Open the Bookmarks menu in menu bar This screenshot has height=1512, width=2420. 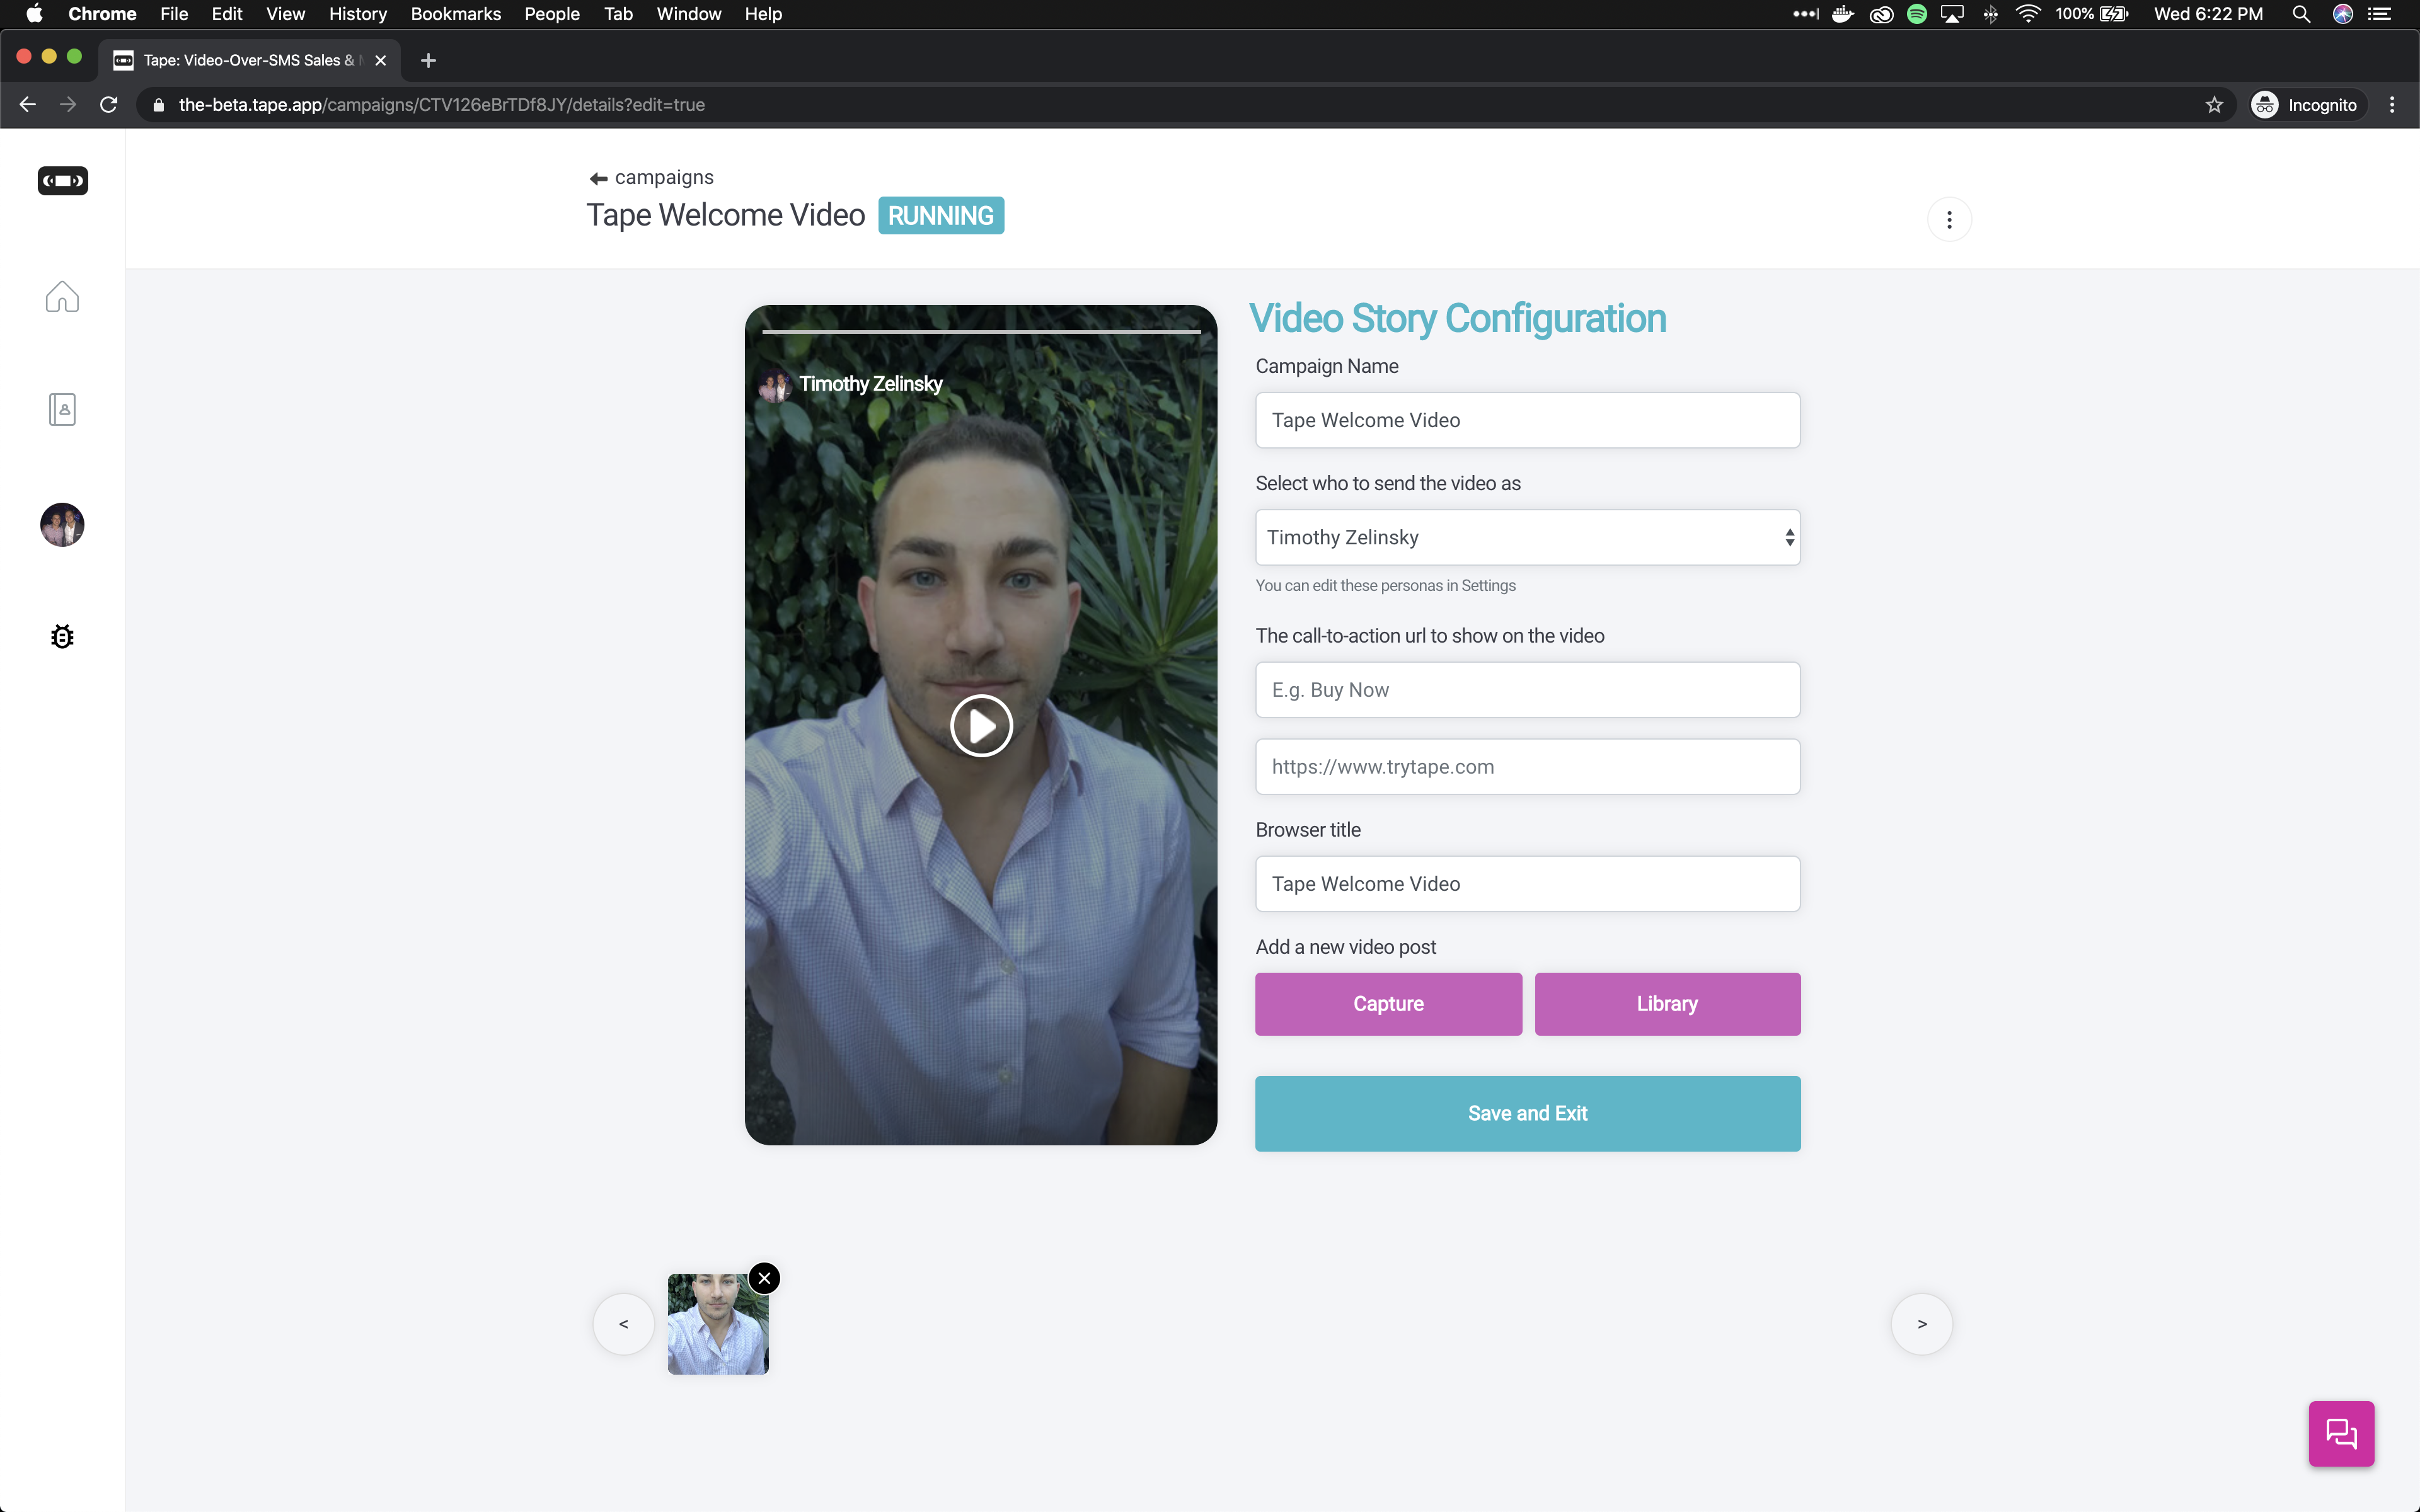pyautogui.click(x=455, y=14)
